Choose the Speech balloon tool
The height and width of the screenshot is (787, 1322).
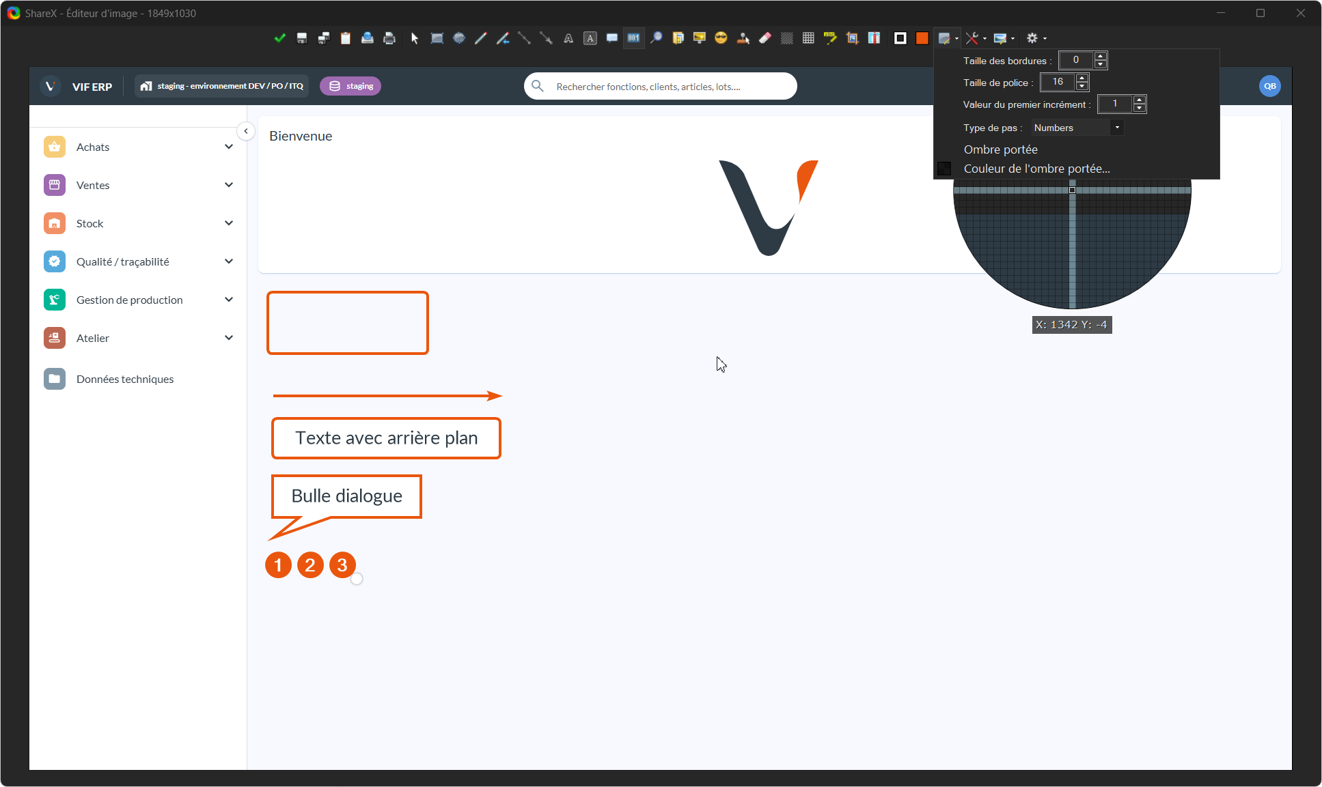point(612,38)
